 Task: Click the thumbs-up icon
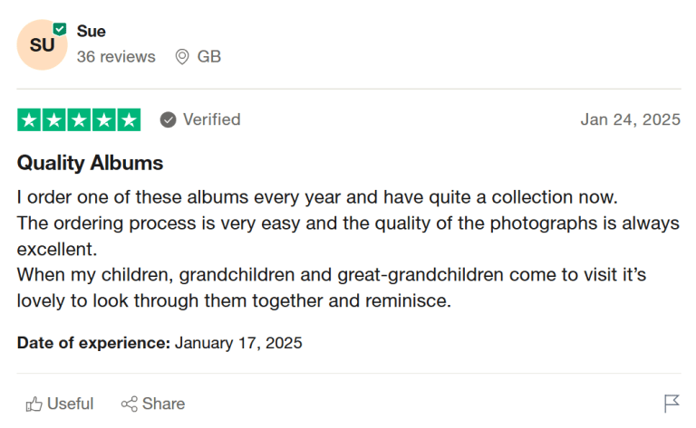[x=34, y=404]
